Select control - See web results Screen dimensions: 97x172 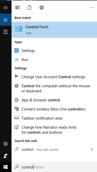54,150
